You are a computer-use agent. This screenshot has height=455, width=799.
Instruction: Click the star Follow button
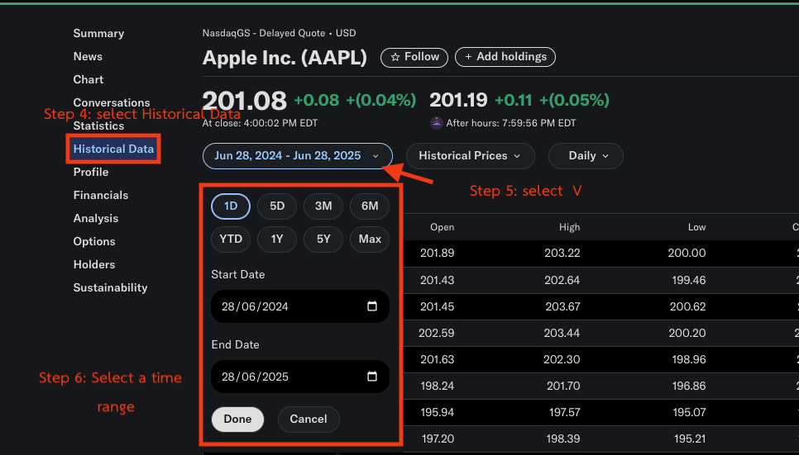(414, 57)
